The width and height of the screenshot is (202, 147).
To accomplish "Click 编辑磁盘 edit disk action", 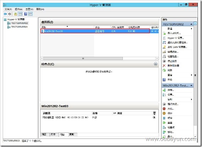I will 173,52.
